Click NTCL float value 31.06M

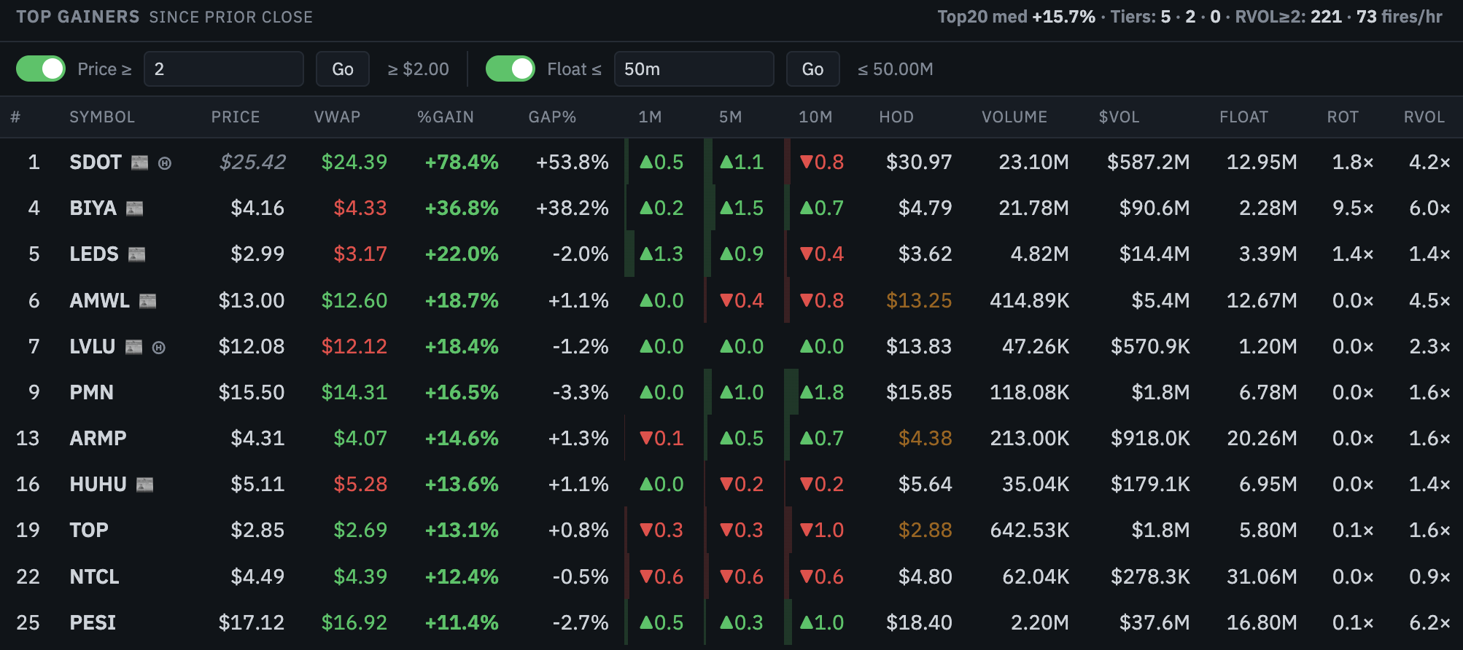[1262, 576]
